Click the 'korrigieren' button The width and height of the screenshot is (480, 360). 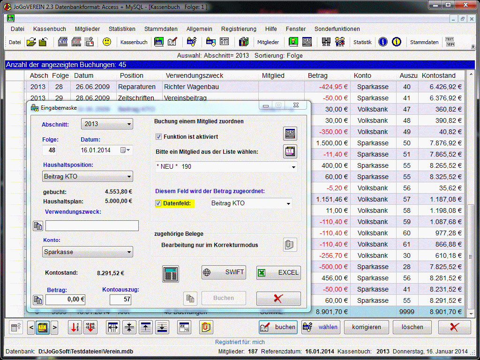pos(367,327)
